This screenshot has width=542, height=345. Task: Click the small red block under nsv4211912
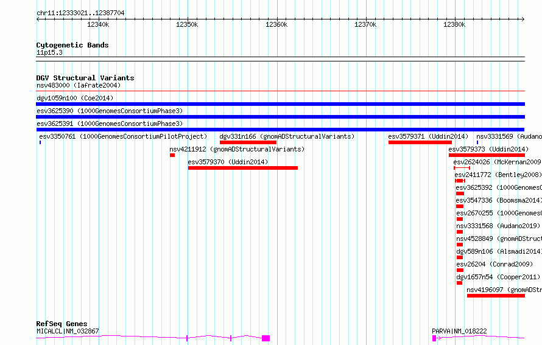click(x=172, y=155)
